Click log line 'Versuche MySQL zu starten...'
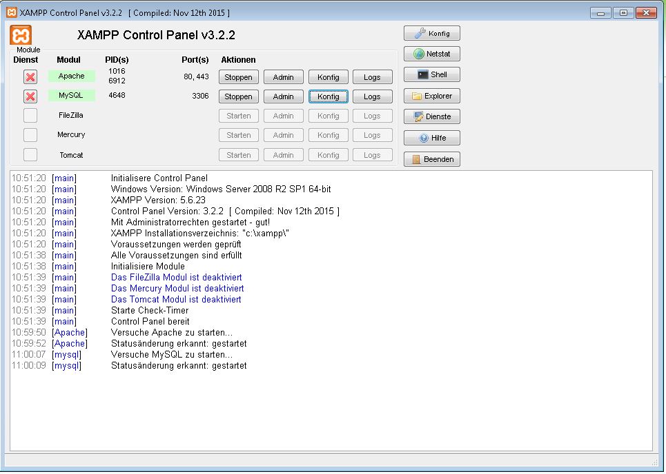This screenshot has height=474, width=666. click(x=172, y=354)
